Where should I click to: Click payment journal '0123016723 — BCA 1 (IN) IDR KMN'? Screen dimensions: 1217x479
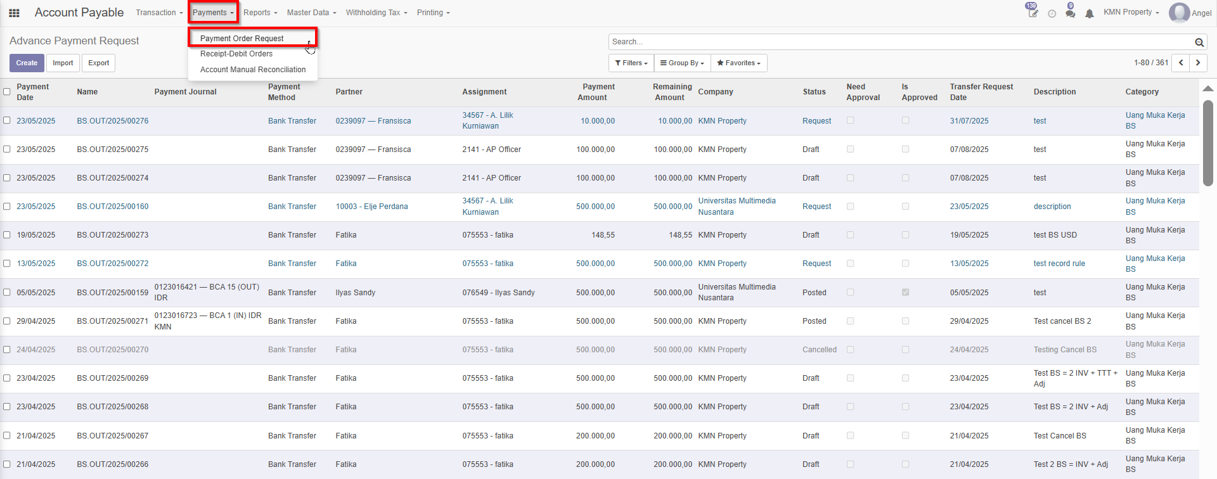tap(208, 321)
